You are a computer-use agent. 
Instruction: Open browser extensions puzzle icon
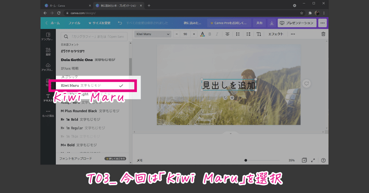[310, 13]
